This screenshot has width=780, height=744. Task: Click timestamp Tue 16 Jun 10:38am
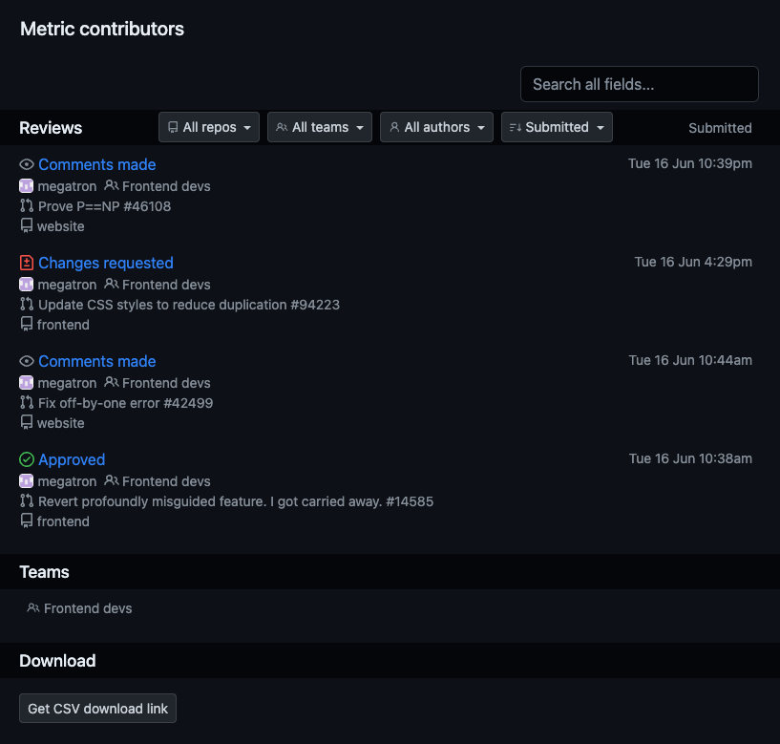[690, 458]
